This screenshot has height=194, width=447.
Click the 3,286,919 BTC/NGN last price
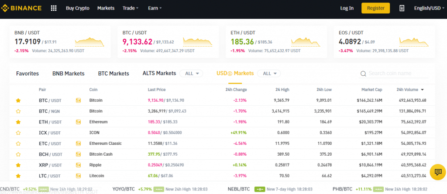157,111
